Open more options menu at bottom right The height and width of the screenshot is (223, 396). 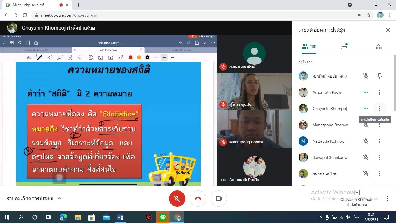pos(387,199)
